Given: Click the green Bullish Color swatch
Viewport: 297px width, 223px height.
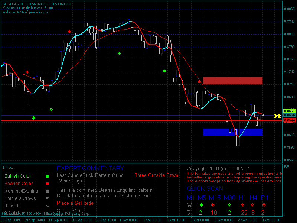Looking at the screenshot, I should [x=48, y=176].
